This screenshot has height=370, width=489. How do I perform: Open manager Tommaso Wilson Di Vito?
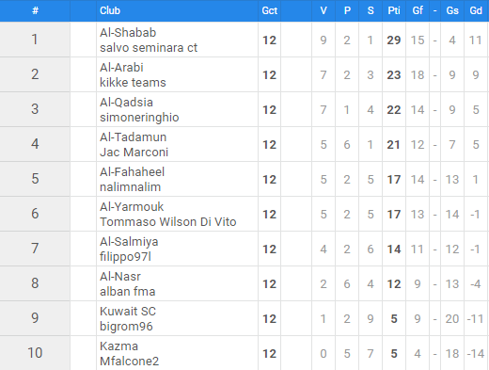coord(168,222)
